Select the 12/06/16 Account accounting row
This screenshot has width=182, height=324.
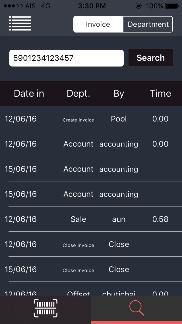click(91, 144)
